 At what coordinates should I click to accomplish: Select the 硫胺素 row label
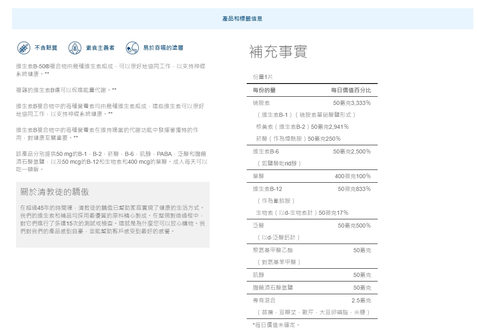(261, 103)
